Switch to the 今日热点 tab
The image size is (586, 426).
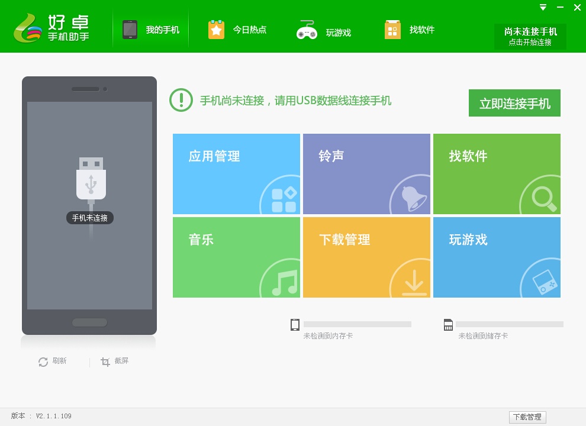[x=237, y=30]
